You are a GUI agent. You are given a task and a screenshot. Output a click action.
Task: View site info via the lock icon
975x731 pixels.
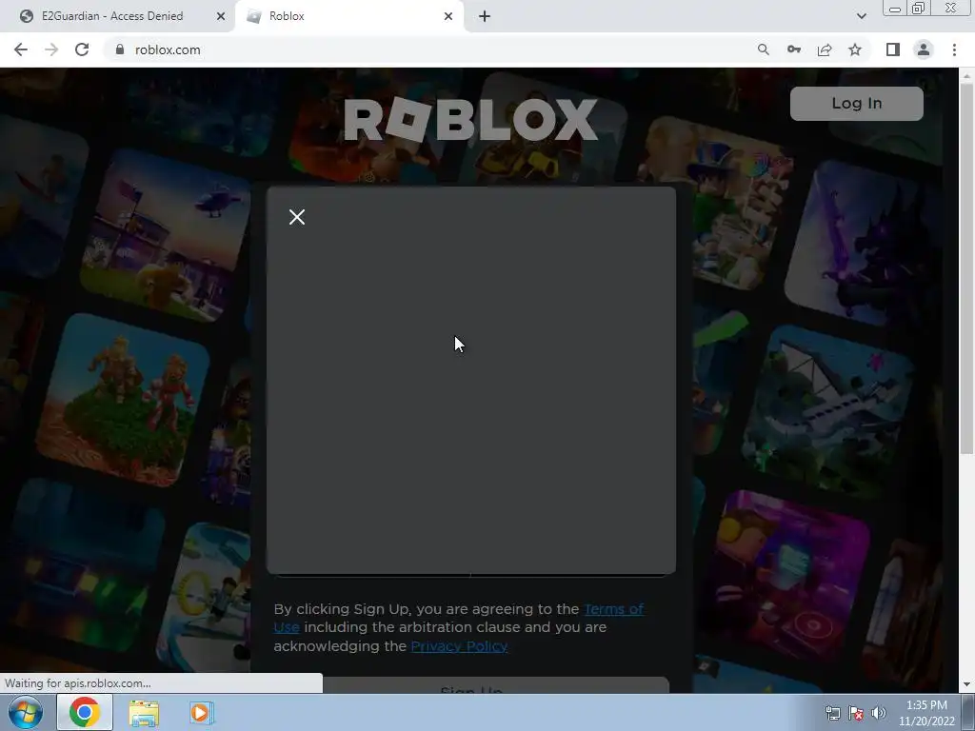[120, 49]
